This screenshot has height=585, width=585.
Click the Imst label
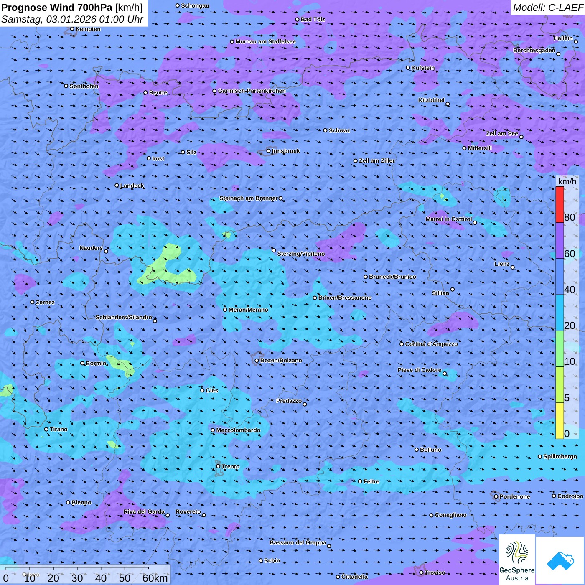tap(158, 158)
